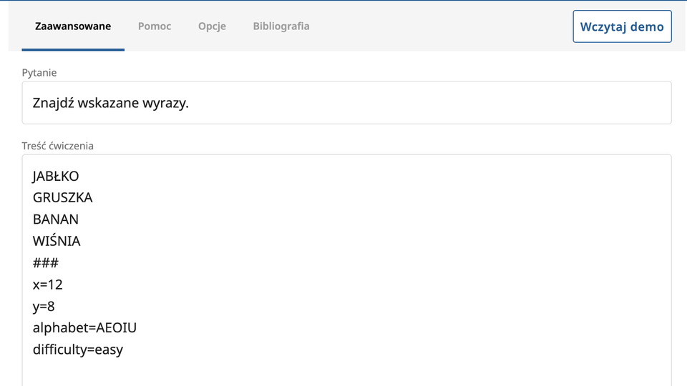The width and height of the screenshot is (687, 386).
Task: Place cursor on the x=12 setting
Action: [x=48, y=284]
